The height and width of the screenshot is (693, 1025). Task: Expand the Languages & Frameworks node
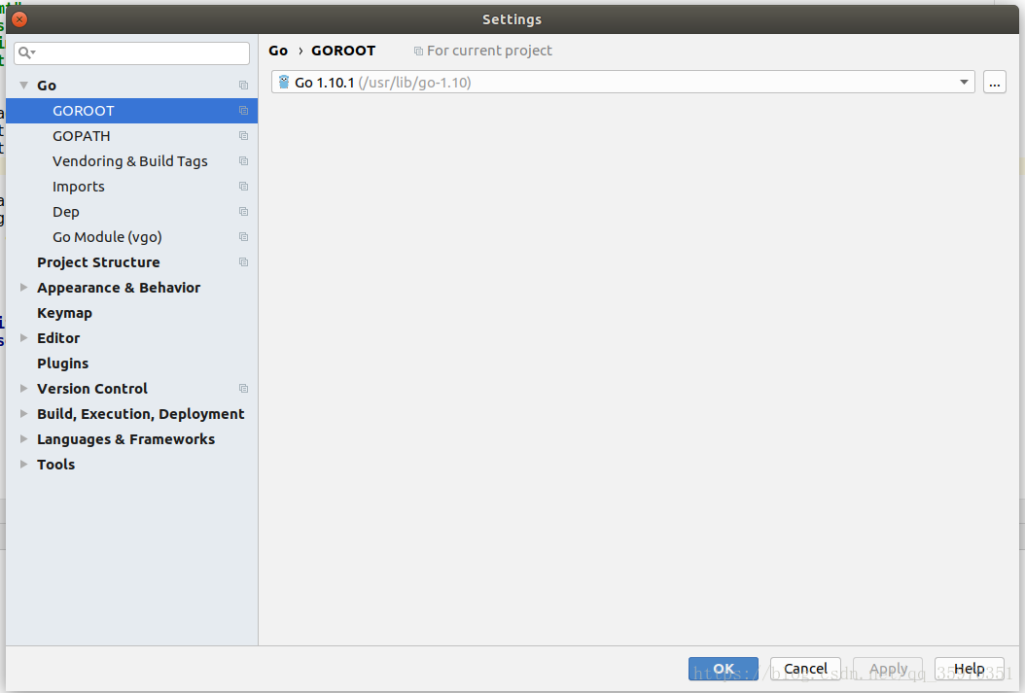23,439
